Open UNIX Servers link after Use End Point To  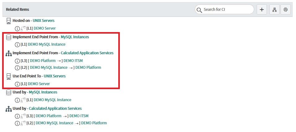click(x=55, y=76)
